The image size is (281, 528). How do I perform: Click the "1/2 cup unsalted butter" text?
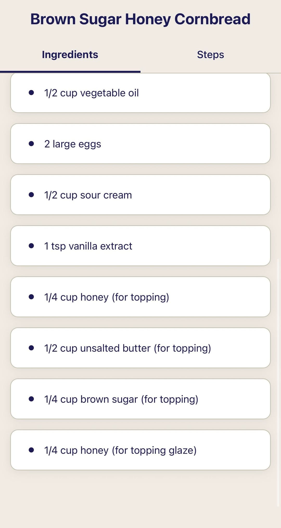tap(127, 348)
